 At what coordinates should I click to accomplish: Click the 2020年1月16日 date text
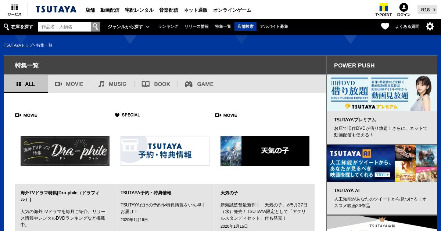pyautogui.click(x=134, y=220)
